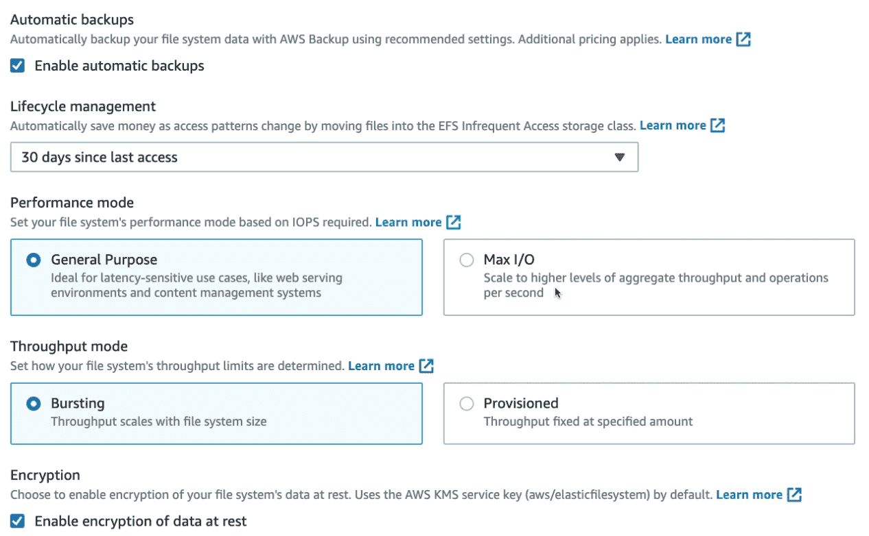Click external link icon beside Performance mode Learn more
The width and height of the screenshot is (869, 536).
coord(453,222)
